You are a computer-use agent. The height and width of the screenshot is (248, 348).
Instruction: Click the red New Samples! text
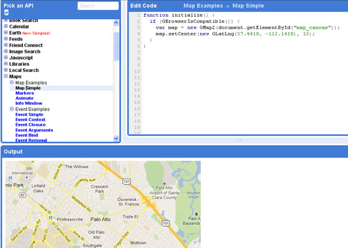click(37, 33)
